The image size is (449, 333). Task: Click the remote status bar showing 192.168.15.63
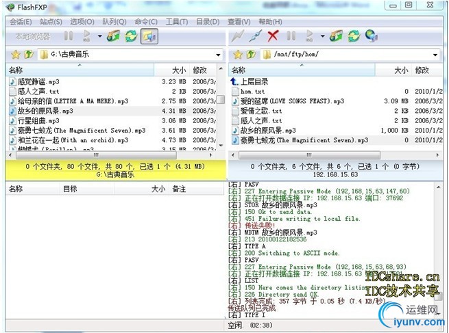(x=335, y=170)
